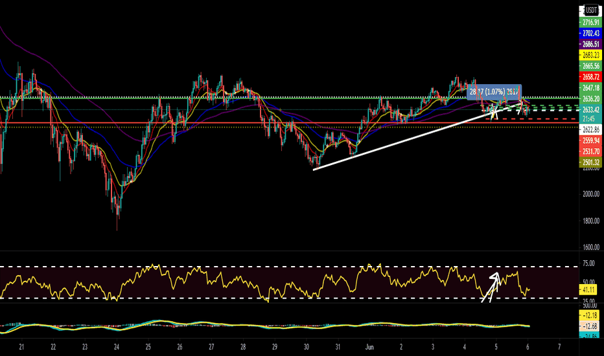Viewport: 604px width, 356px height.
Task: Click the date label 24 on time axis
Action: tap(117, 347)
